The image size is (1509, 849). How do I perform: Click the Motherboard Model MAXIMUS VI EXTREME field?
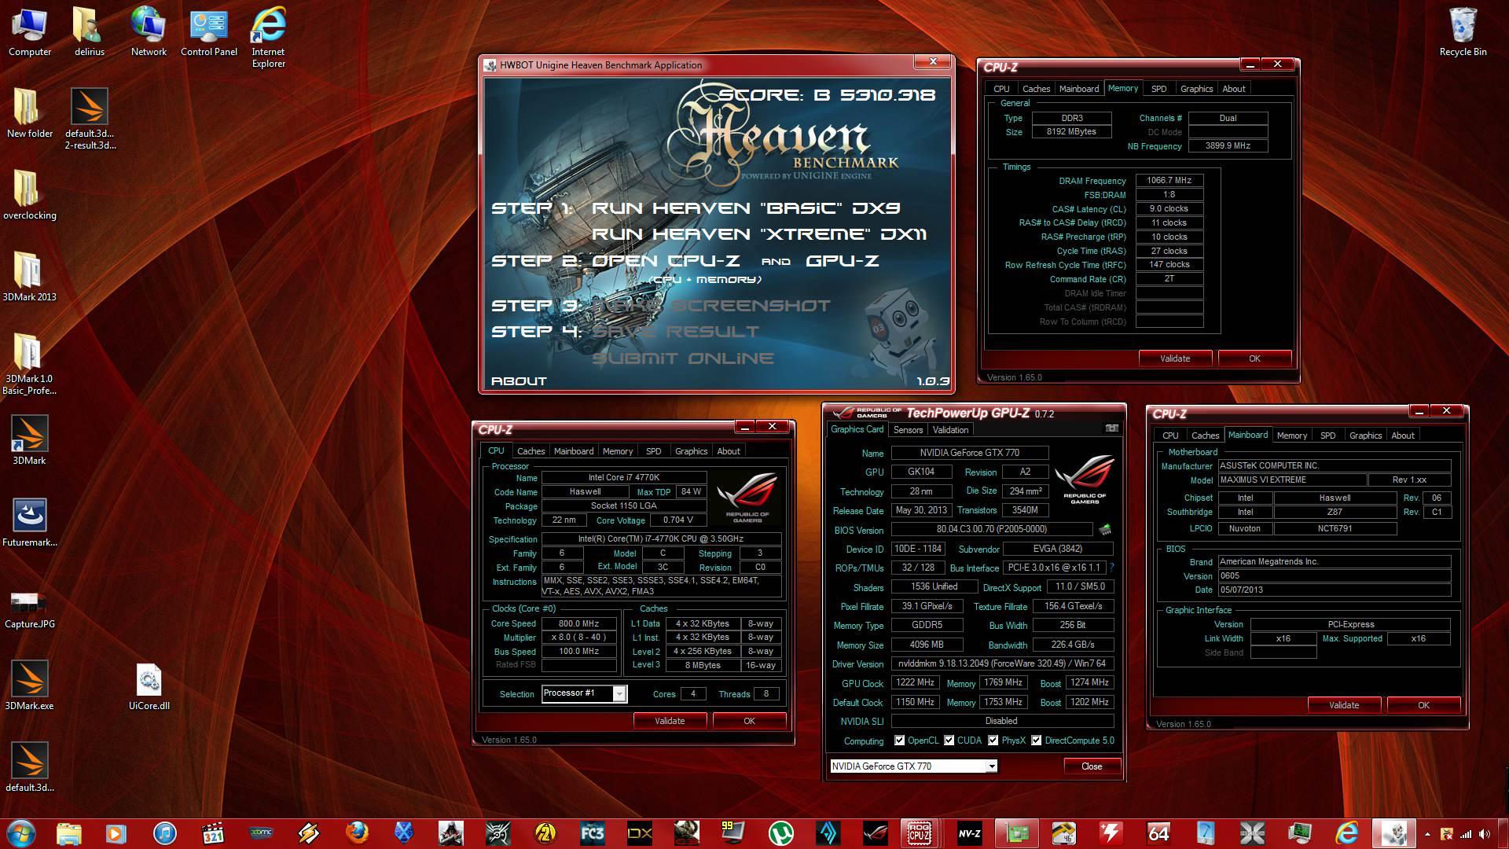pyautogui.click(x=1292, y=480)
